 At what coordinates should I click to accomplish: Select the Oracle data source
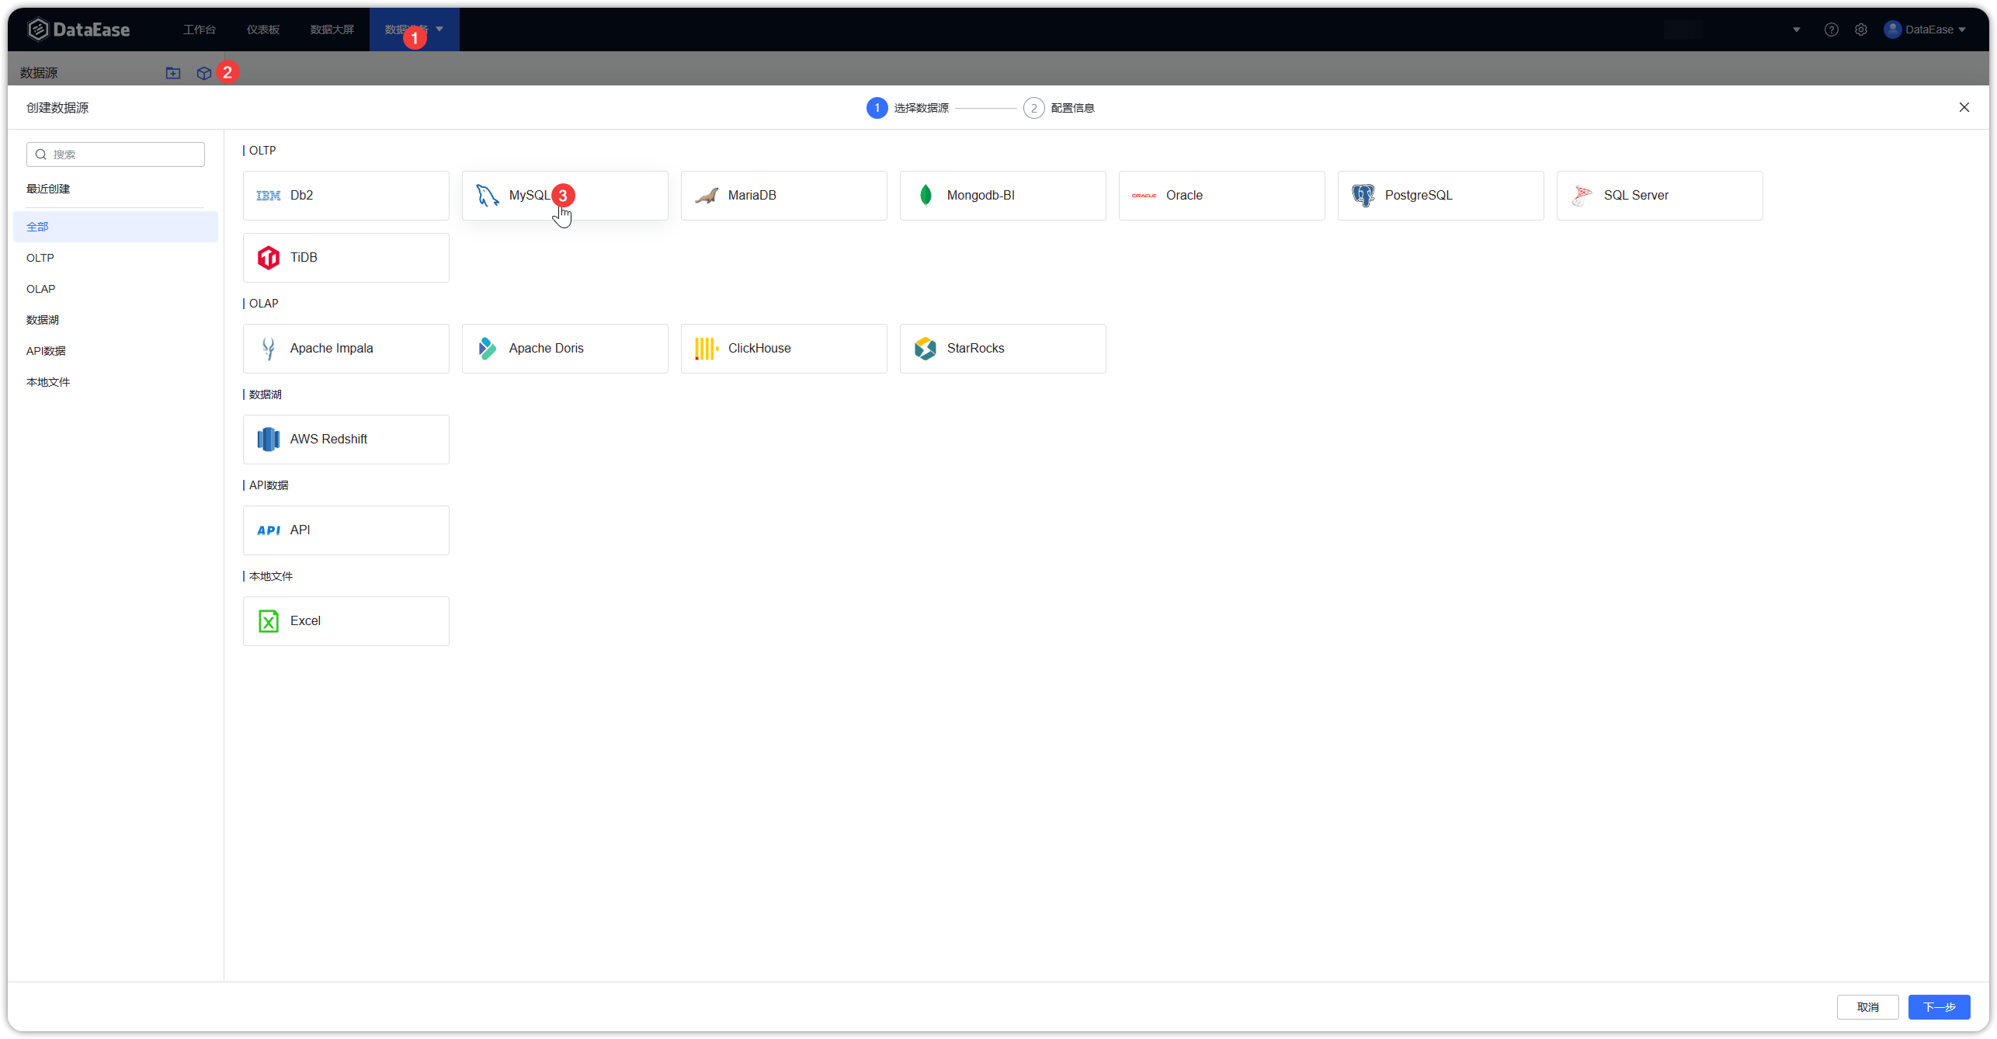click(x=1221, y=195)
